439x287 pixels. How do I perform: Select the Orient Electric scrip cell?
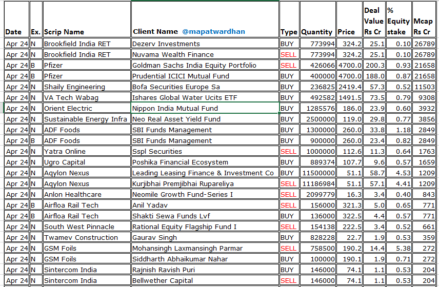click(x=87, y=108)
